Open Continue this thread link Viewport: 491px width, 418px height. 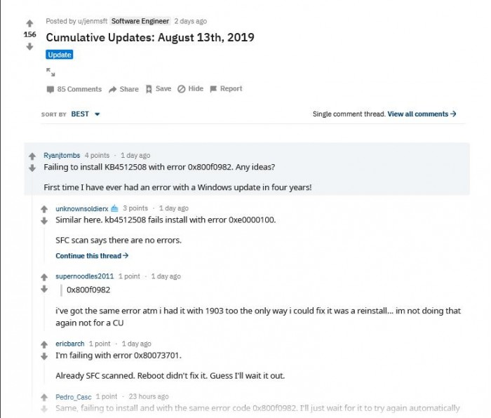pos(92,256)
